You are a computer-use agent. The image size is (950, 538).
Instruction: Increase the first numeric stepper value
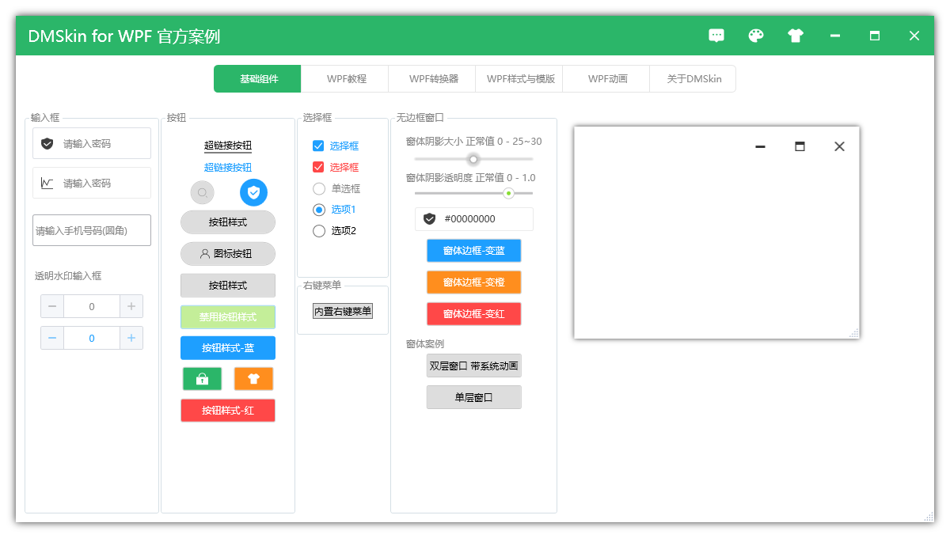tap(131, 306)
